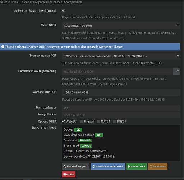Click the rotate icon on Redémarrer
The width and height of the screenshot is (184, 180).
click(x=151, y=167)
